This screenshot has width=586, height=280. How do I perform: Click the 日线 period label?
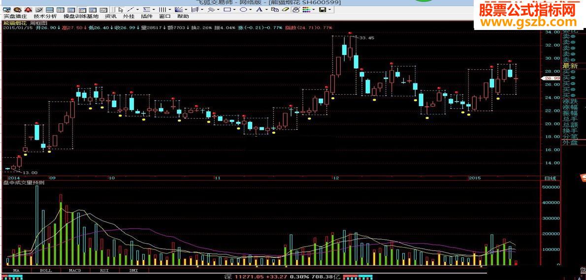tap(550, 178)
